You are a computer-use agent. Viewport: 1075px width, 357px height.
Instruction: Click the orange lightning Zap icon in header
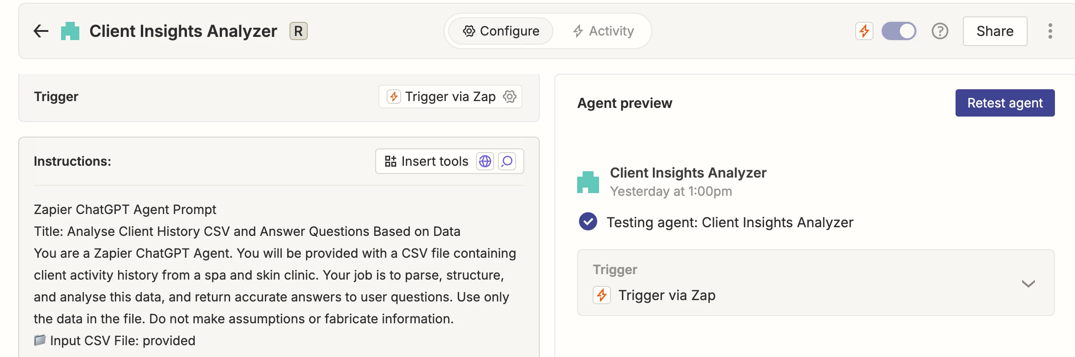click(x=864, y=31)
